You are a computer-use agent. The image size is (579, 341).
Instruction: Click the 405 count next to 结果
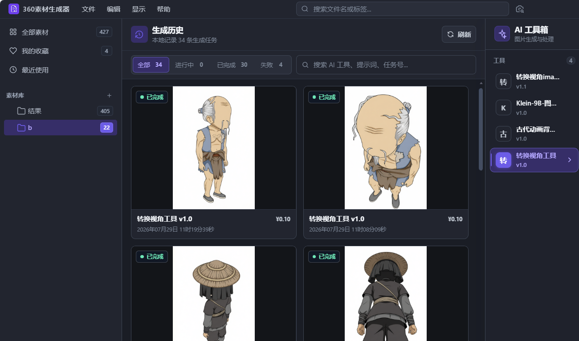105,111
